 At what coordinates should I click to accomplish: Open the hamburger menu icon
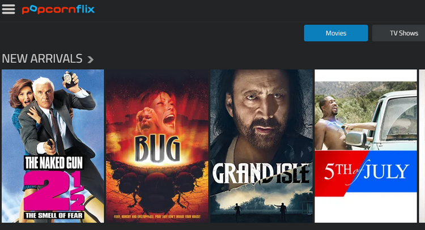click(8, 9)
